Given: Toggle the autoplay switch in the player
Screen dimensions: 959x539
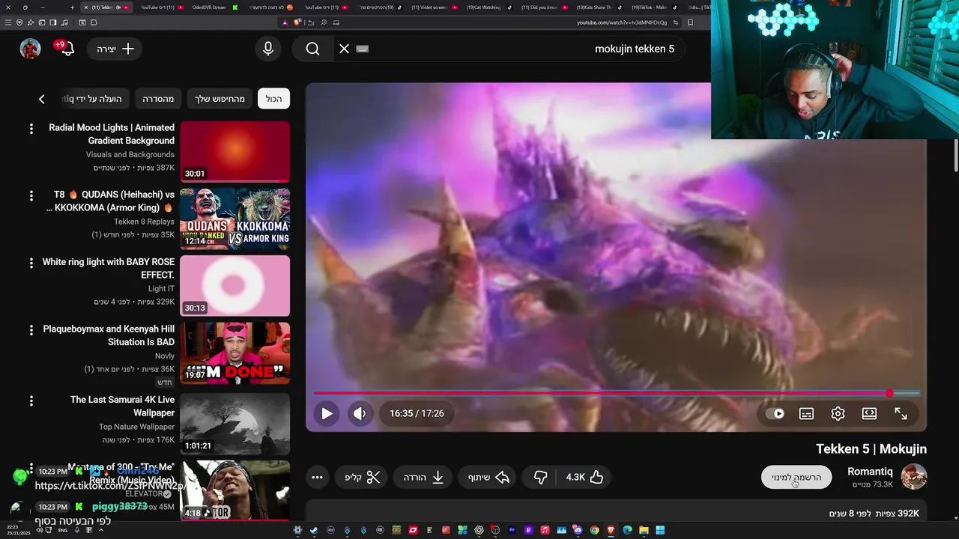Looking at the screenshot, I should (775, 413).
